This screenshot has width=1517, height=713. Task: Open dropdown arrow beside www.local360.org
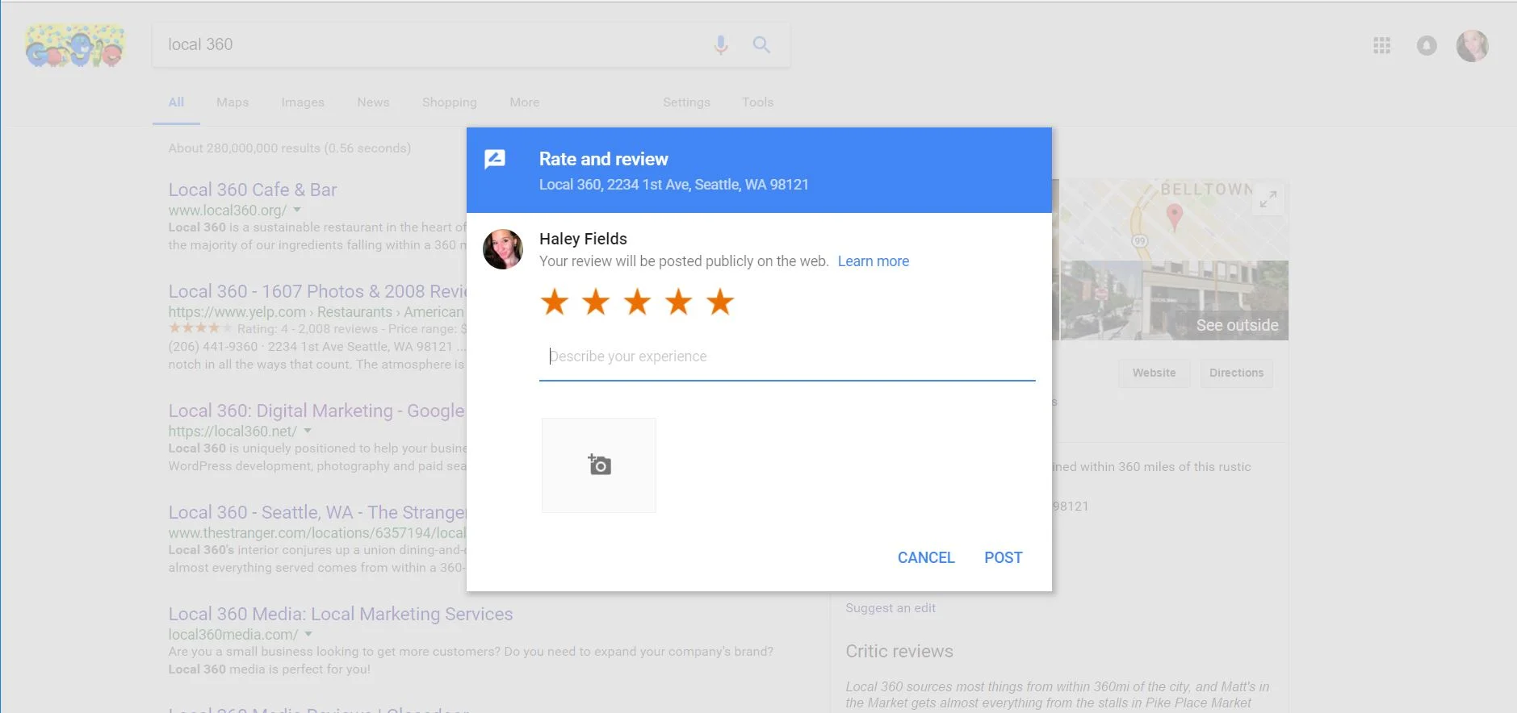297,210
